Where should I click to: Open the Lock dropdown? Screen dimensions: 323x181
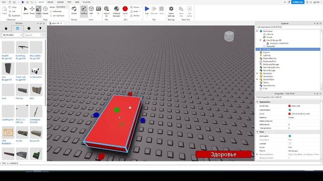click(135, 12)
